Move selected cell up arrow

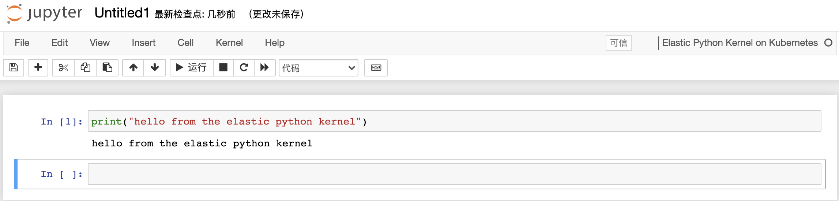[133, 67]
